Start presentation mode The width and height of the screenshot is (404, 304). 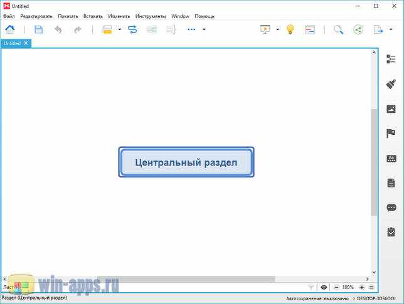[265, 29]
